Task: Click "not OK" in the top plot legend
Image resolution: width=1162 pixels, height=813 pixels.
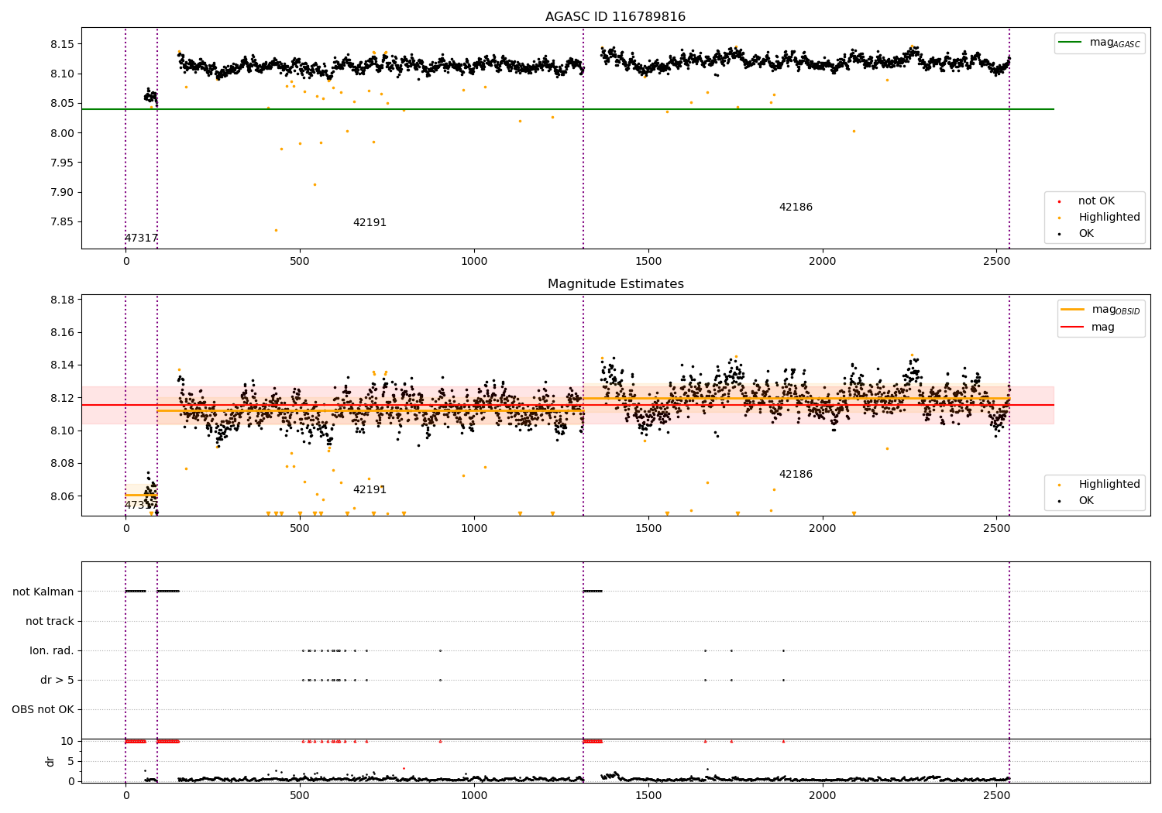Action: pos(1096,201)
